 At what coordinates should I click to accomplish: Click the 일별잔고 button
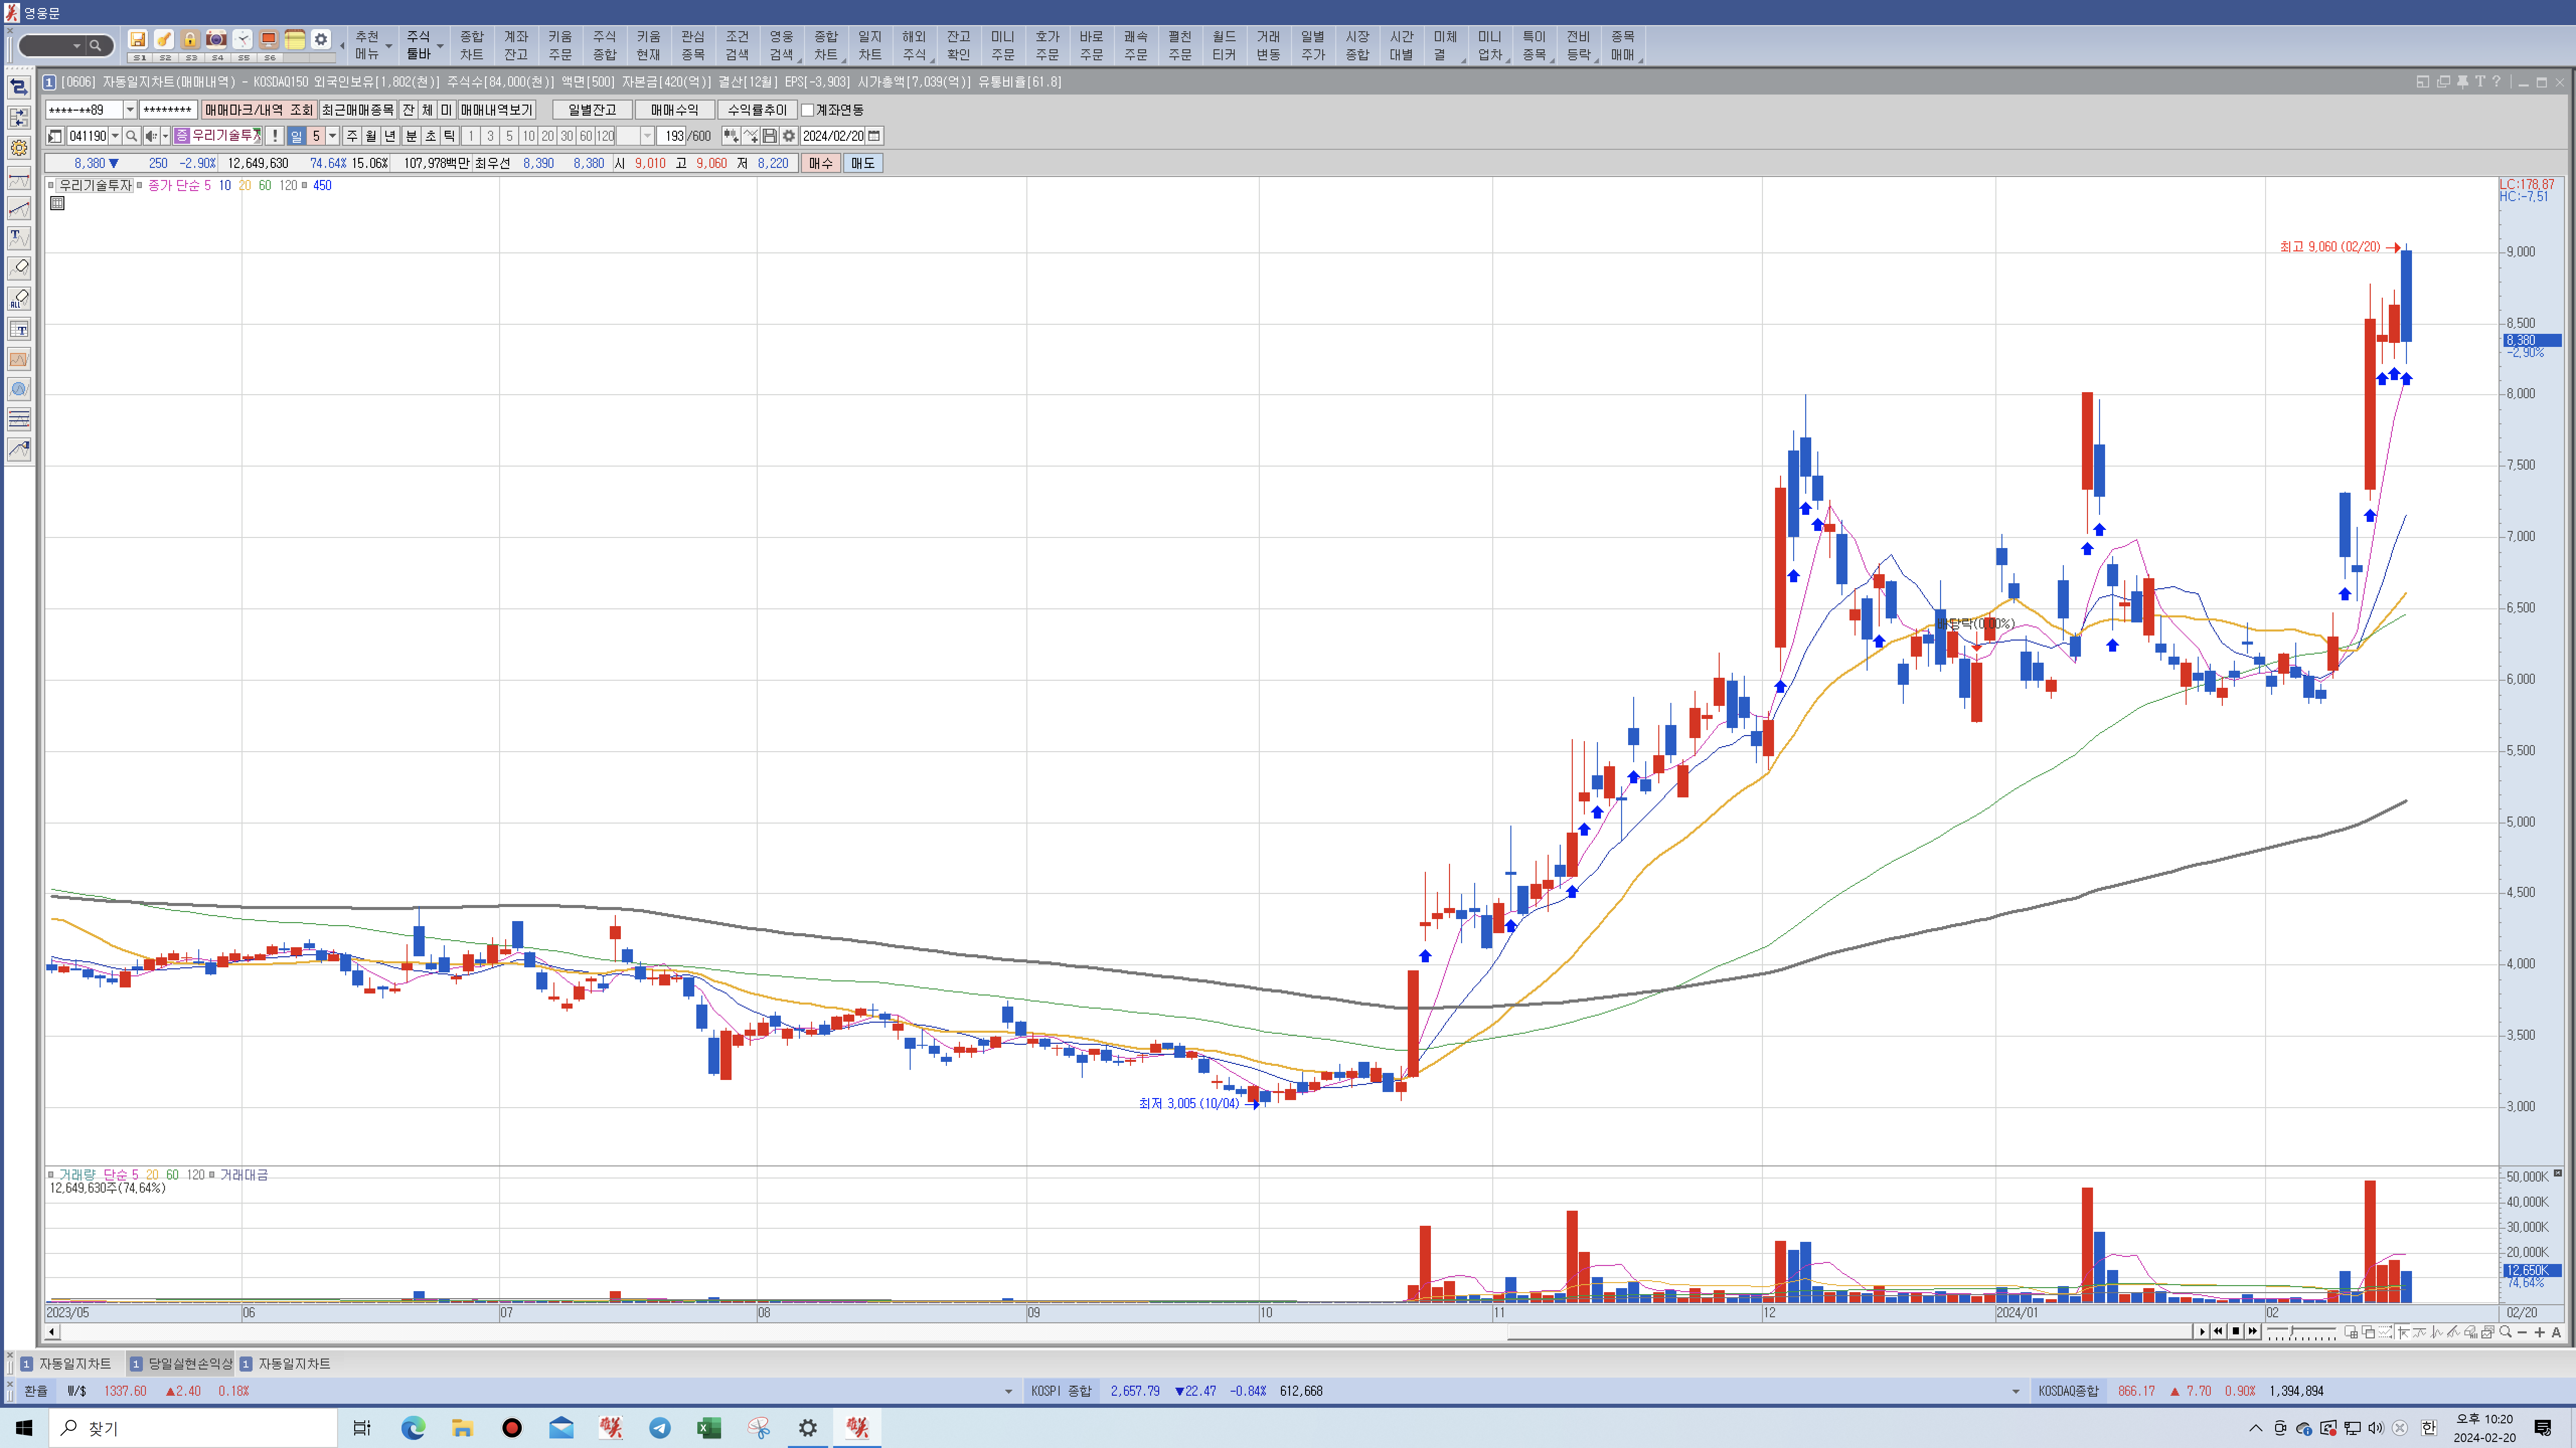pyautogui.click(x=592, y=110)
